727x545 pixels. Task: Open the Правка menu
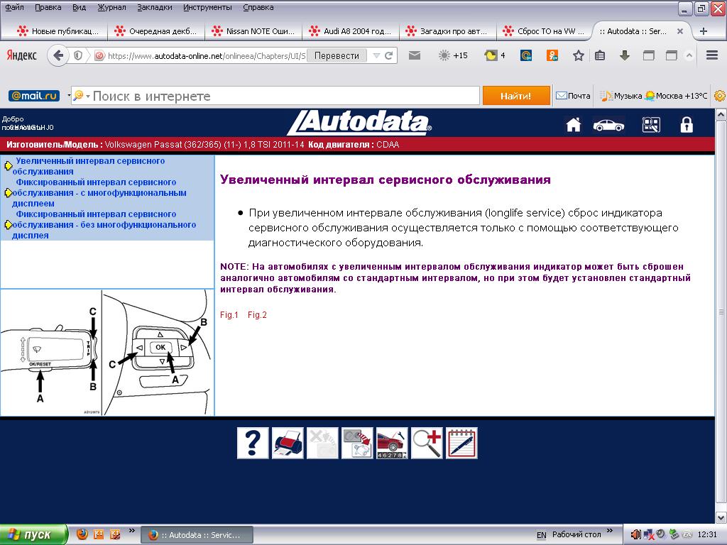pyautogui.click(x=48, y=7)
